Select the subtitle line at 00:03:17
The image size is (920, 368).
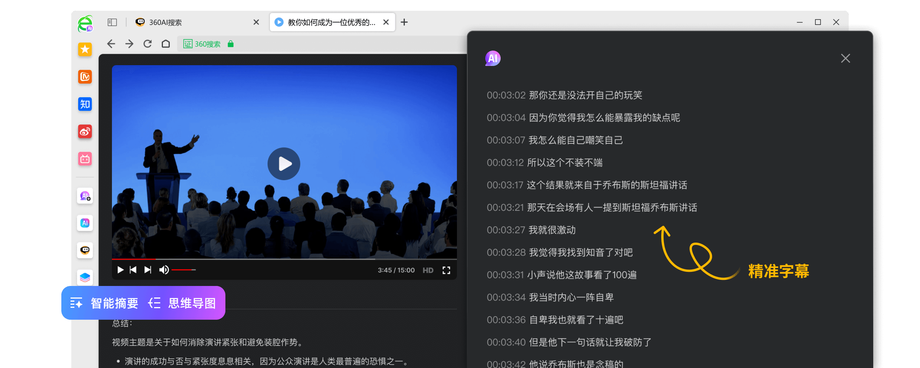pyautogui.click(x=587, y=185)
